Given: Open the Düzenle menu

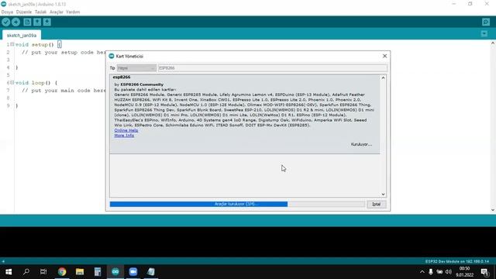Looking at the screenshot, I should 24,12.
